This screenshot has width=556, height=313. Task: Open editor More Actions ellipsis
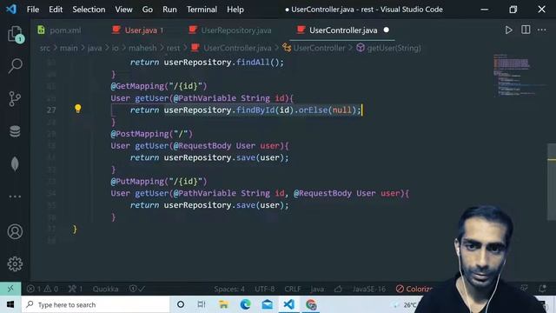(541, 30)
